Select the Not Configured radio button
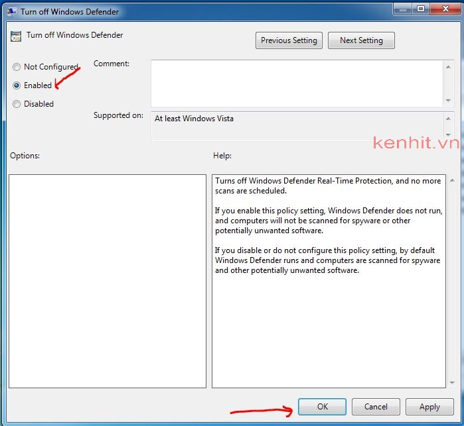 17,67
